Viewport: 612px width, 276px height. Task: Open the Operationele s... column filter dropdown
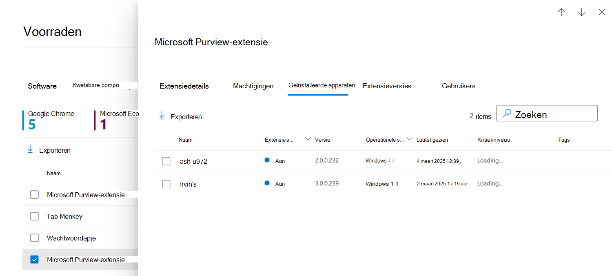click(x=409, y=139)
